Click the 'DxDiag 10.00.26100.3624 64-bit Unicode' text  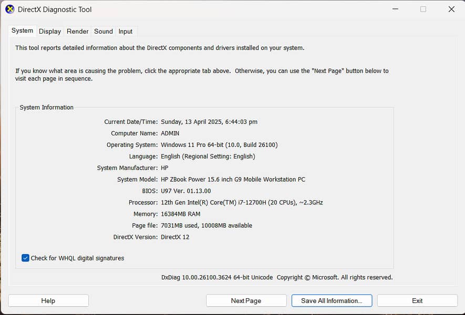217,278
